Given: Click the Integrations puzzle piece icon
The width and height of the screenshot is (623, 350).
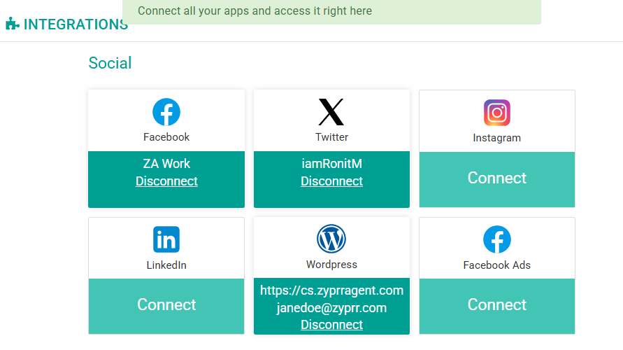Looking at the screenshot, I should click(12, 24).
